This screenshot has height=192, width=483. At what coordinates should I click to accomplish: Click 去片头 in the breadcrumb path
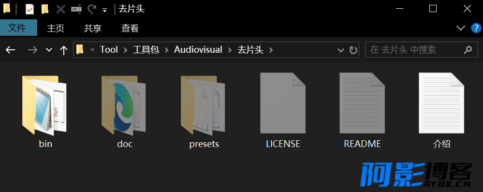[250, 50]
